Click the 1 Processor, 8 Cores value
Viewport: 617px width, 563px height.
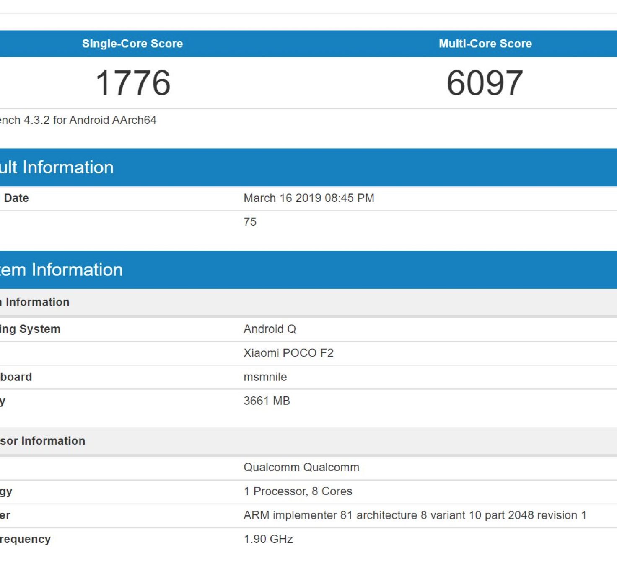coord(298,491)
